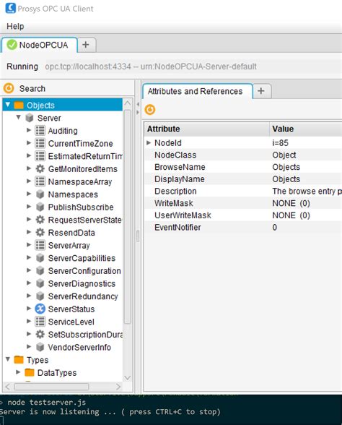Collapse the Types folder node

pyautogui.click(x=8, y=359)
